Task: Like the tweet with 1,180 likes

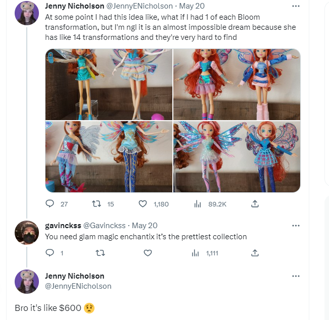Action: coord(143,204)
